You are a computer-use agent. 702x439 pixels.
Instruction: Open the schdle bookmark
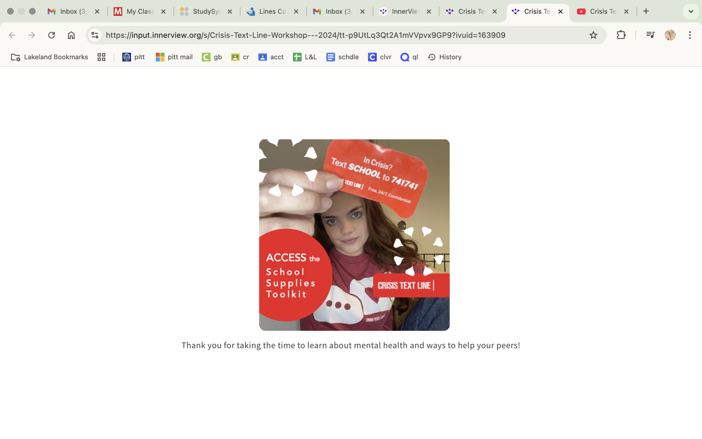coord(342,57)
